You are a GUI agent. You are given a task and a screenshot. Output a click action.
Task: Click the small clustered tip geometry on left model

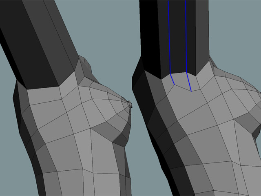[x=130, y=105]
